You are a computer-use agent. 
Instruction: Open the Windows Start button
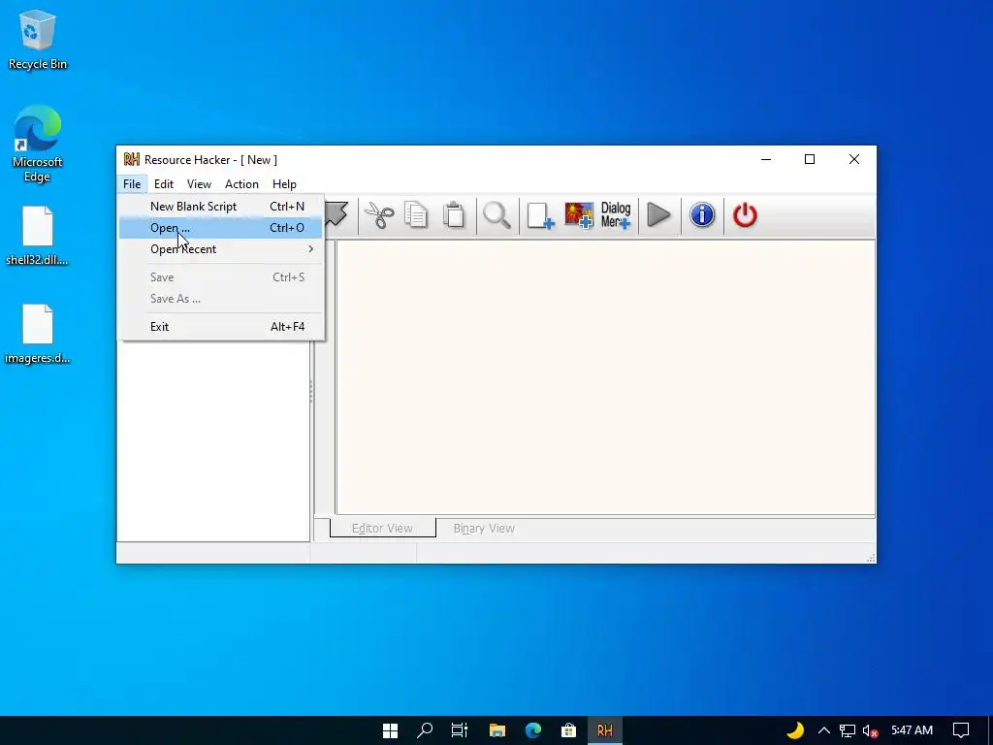point(390,730)
